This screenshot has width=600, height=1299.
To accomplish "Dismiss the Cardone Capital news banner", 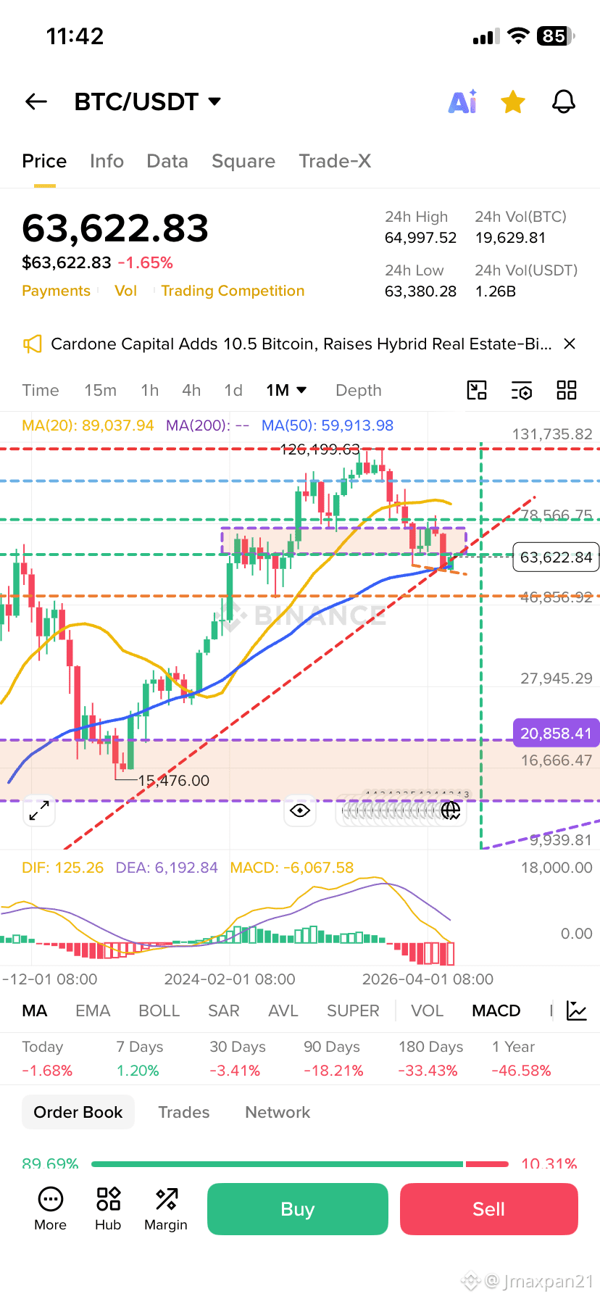I will (x=570, y=344).
